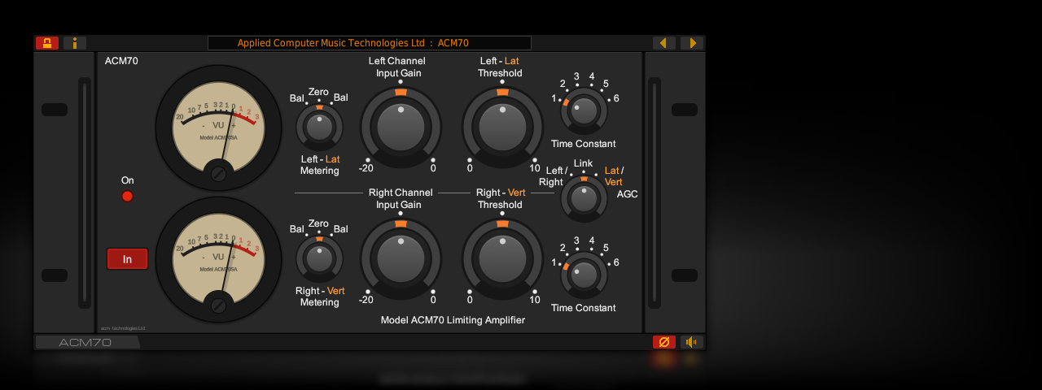The height and width of the screenshot is (390, 1042).
Task: Click lower VU meter adjustment screw
Action: click(x=218, y=305)
